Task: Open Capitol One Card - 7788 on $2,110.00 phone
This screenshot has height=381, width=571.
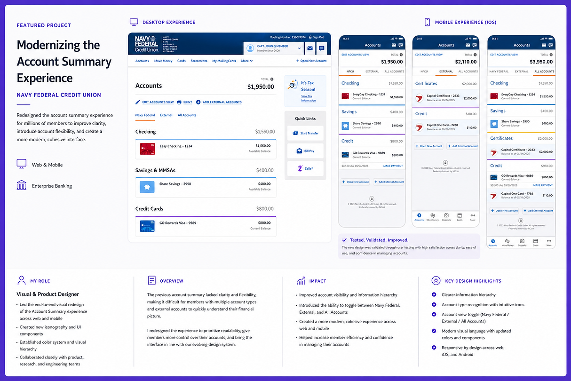Action: point(446,127)
